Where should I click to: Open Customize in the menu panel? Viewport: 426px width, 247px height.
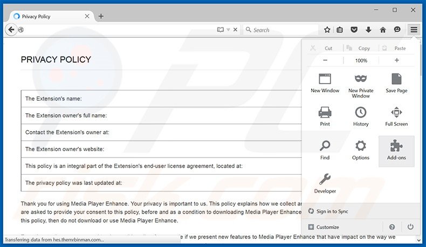click(x=324, y=227)
